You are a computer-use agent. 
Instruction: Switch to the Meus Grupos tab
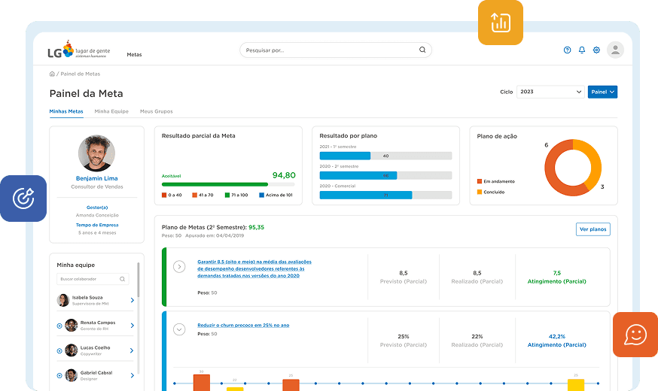(x=156, y=111)
